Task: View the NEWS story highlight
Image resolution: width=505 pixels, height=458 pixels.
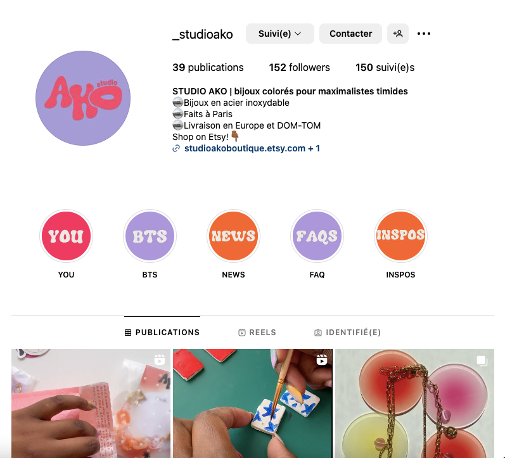Action: (233, 236)
